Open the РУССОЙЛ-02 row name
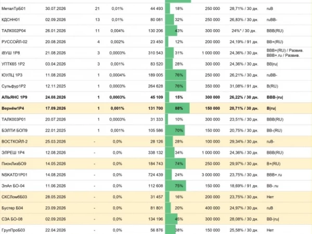This screenshot has height=234, width=312. click(x=15, y=42)
